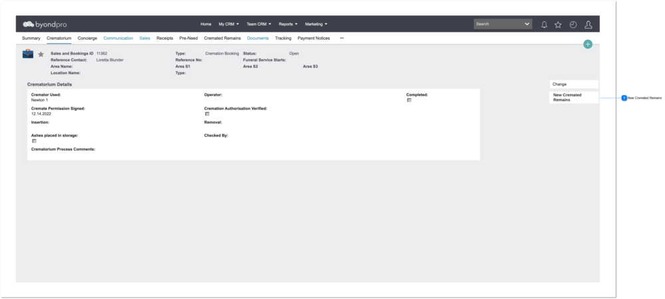The width and height of the screenshot is (665, 299).
Task: Switch to the Summary tab
Action: (x=31, y=38)
